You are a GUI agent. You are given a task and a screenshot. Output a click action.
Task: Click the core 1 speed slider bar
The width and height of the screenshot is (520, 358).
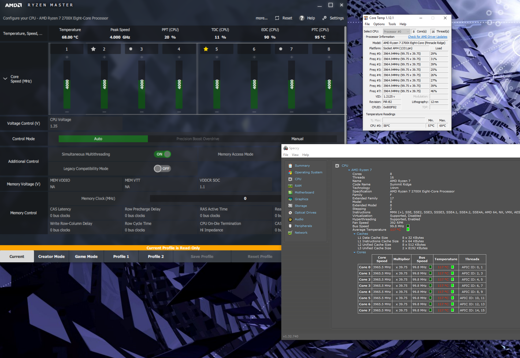pyautogui.click(x=67, y=84)
